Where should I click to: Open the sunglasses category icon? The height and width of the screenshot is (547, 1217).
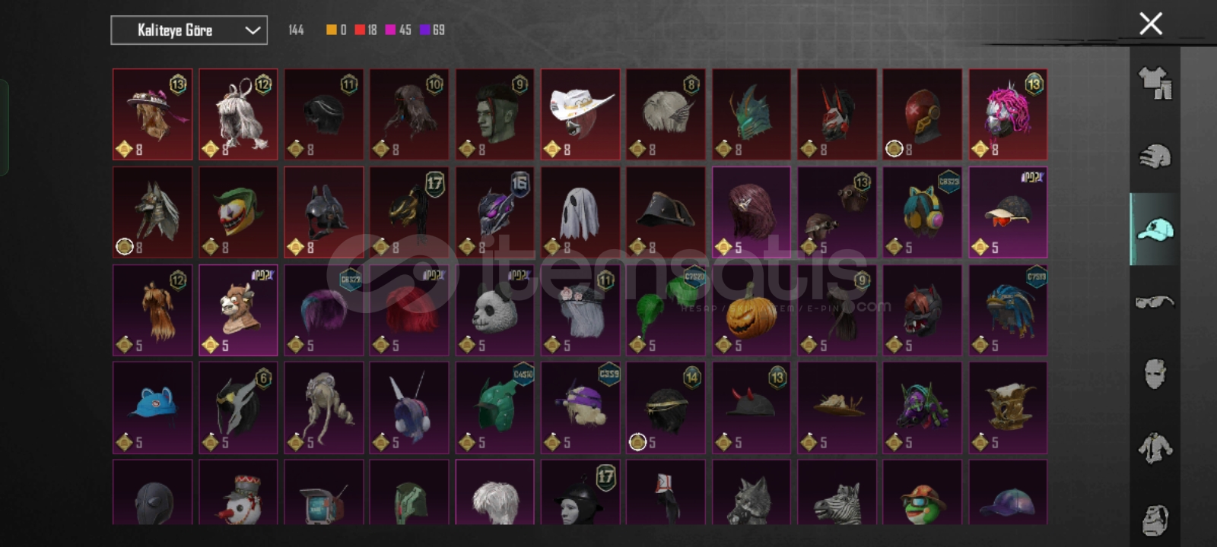click(x=1155, y=302)
